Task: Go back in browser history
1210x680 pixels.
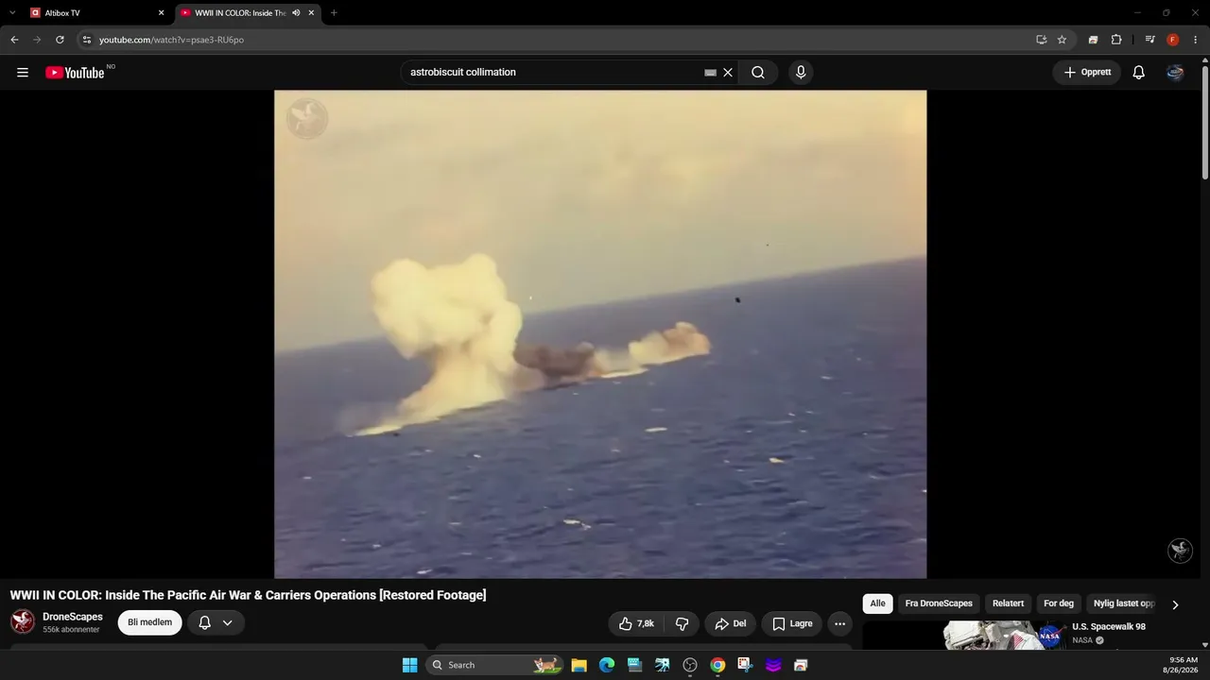Action: point(14,40)
